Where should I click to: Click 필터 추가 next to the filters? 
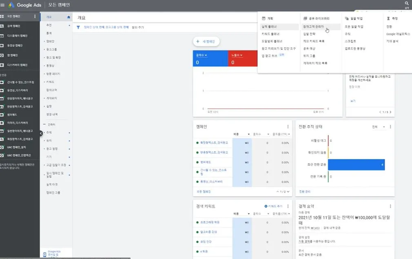138,27
